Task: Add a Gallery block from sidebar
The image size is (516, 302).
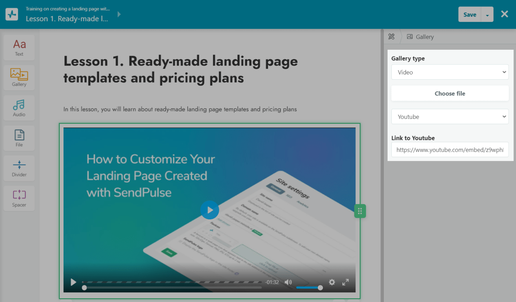Action: pyautogui.click(x=19, y=78)
